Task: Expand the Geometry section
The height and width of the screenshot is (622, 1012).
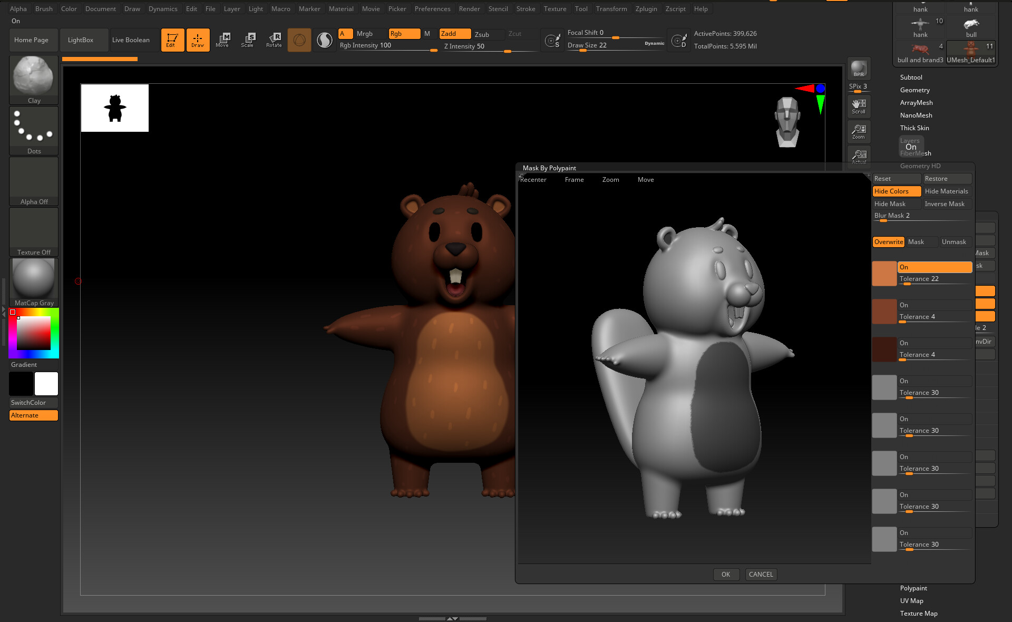Action: pos(914,90)
